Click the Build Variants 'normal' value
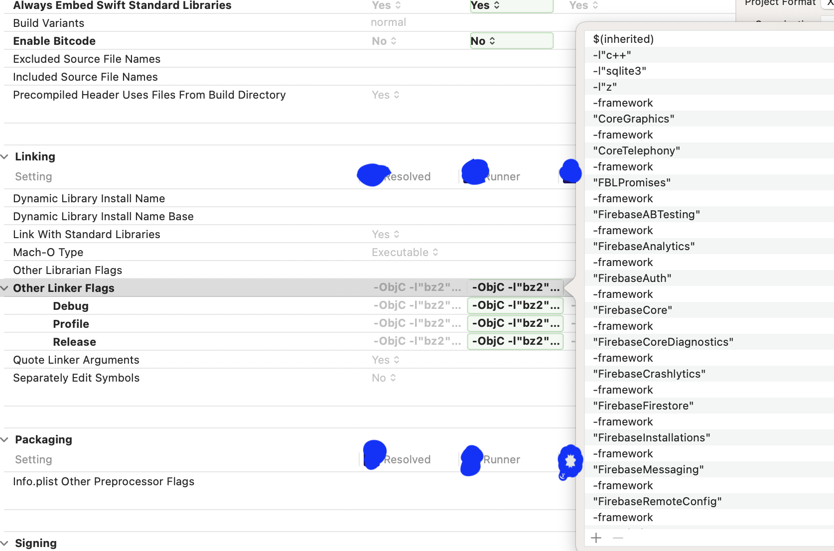 [x=388, y=22]
